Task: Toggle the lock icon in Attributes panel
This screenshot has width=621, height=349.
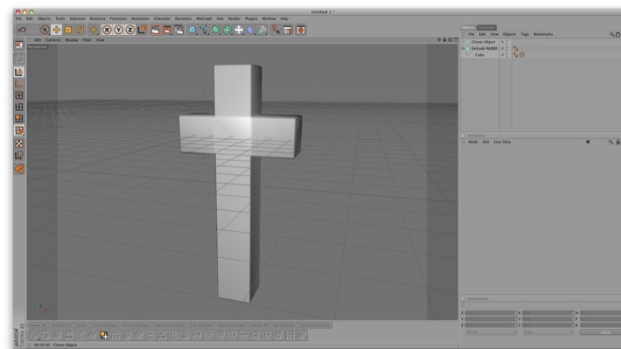Action: [x=618, y=142]
